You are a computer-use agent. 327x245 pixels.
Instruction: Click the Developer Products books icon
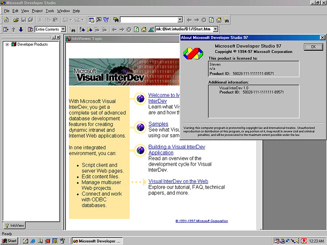[x=14, y=44]
